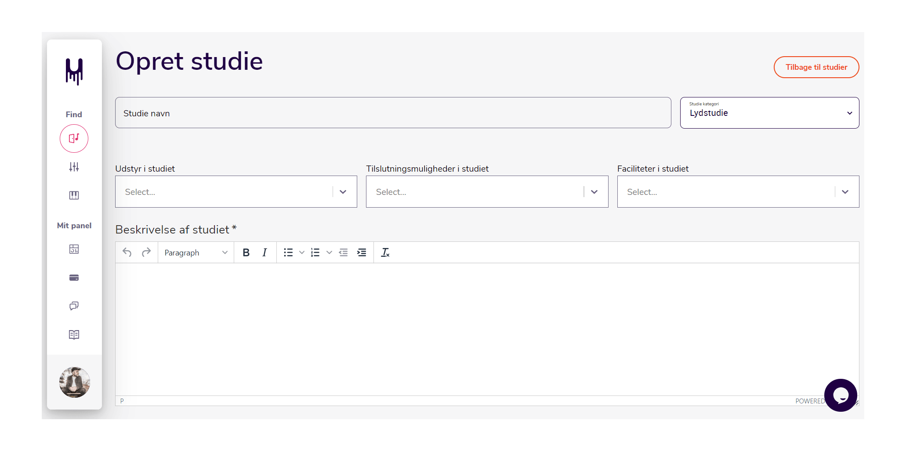917x471 pixels.
Task: Click the Tilbage til studier button
Action: click(x=816, y=67)
